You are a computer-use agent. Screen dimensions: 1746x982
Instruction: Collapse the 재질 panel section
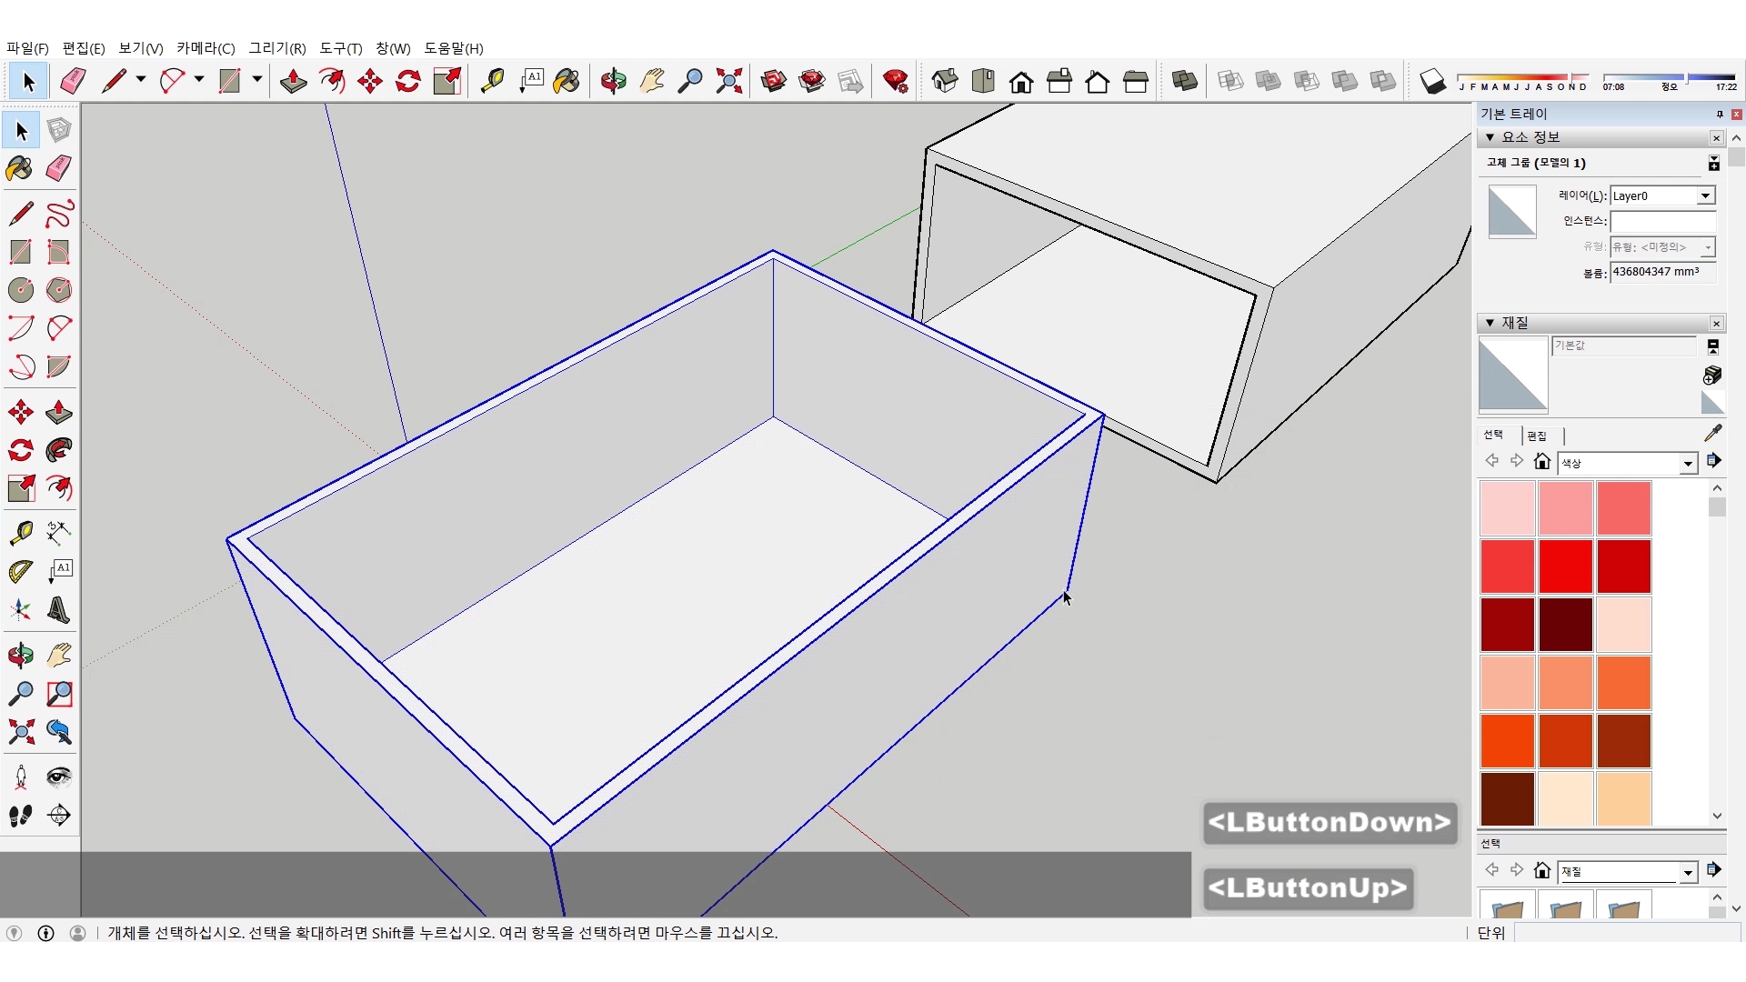(x=1490, y=323)
